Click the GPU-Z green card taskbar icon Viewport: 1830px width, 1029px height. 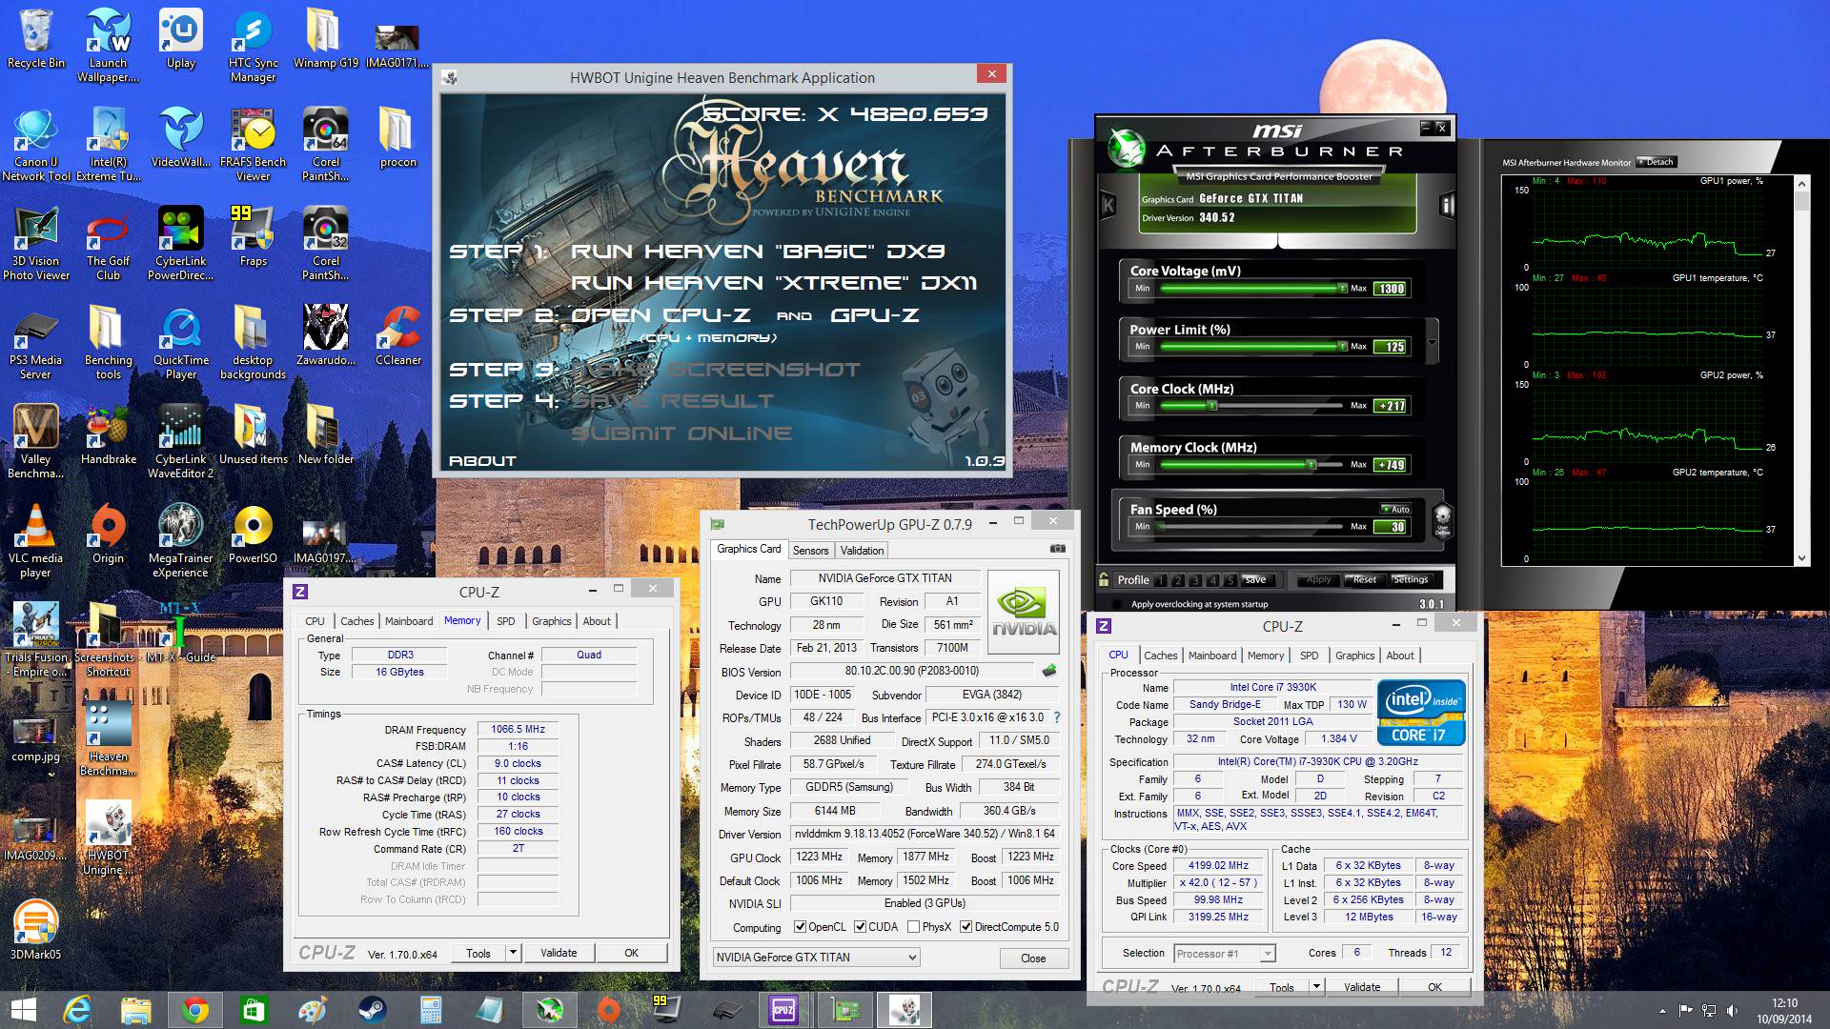coord(844,1009)
